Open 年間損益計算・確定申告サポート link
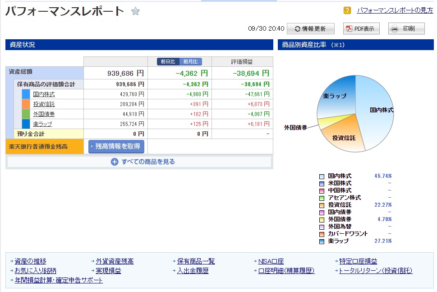Viewport: 437px width, 292px height. tap(59, 280)
